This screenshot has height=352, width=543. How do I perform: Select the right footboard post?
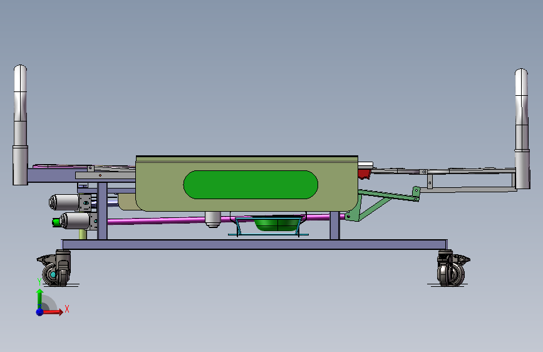[x=522, y=128]
